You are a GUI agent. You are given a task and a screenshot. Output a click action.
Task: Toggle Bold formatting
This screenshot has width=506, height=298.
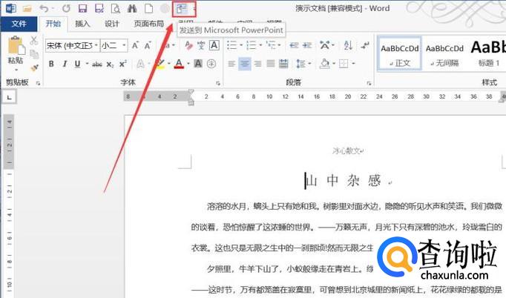tap(51, 64)
